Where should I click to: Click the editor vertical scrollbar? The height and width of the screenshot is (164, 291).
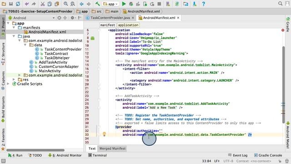tap(283, 85)
